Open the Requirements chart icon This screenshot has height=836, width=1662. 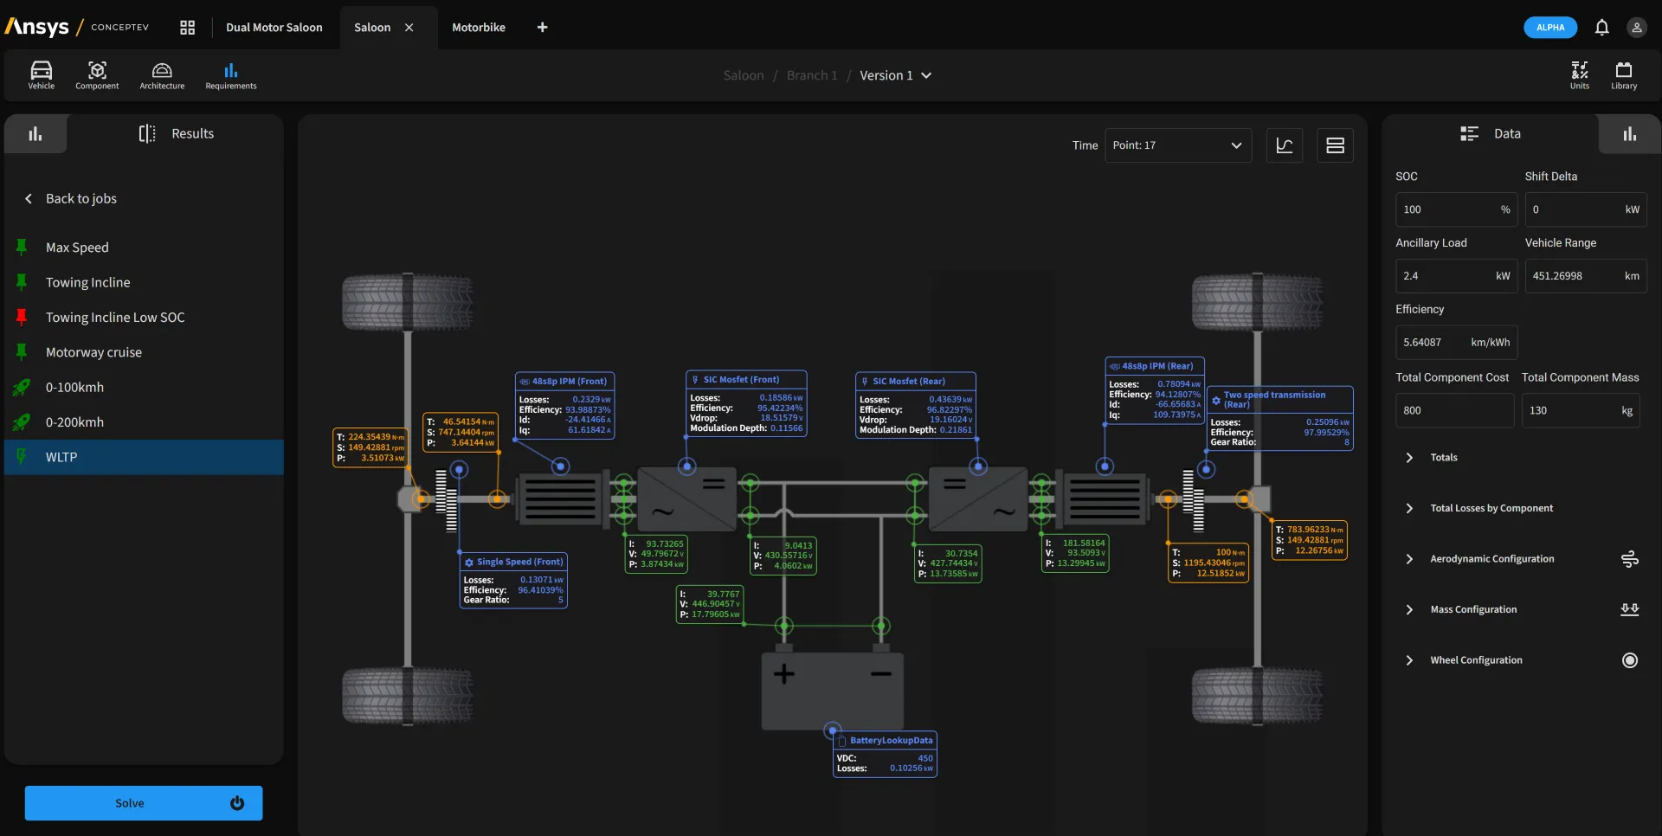click(x=230, y=75)
